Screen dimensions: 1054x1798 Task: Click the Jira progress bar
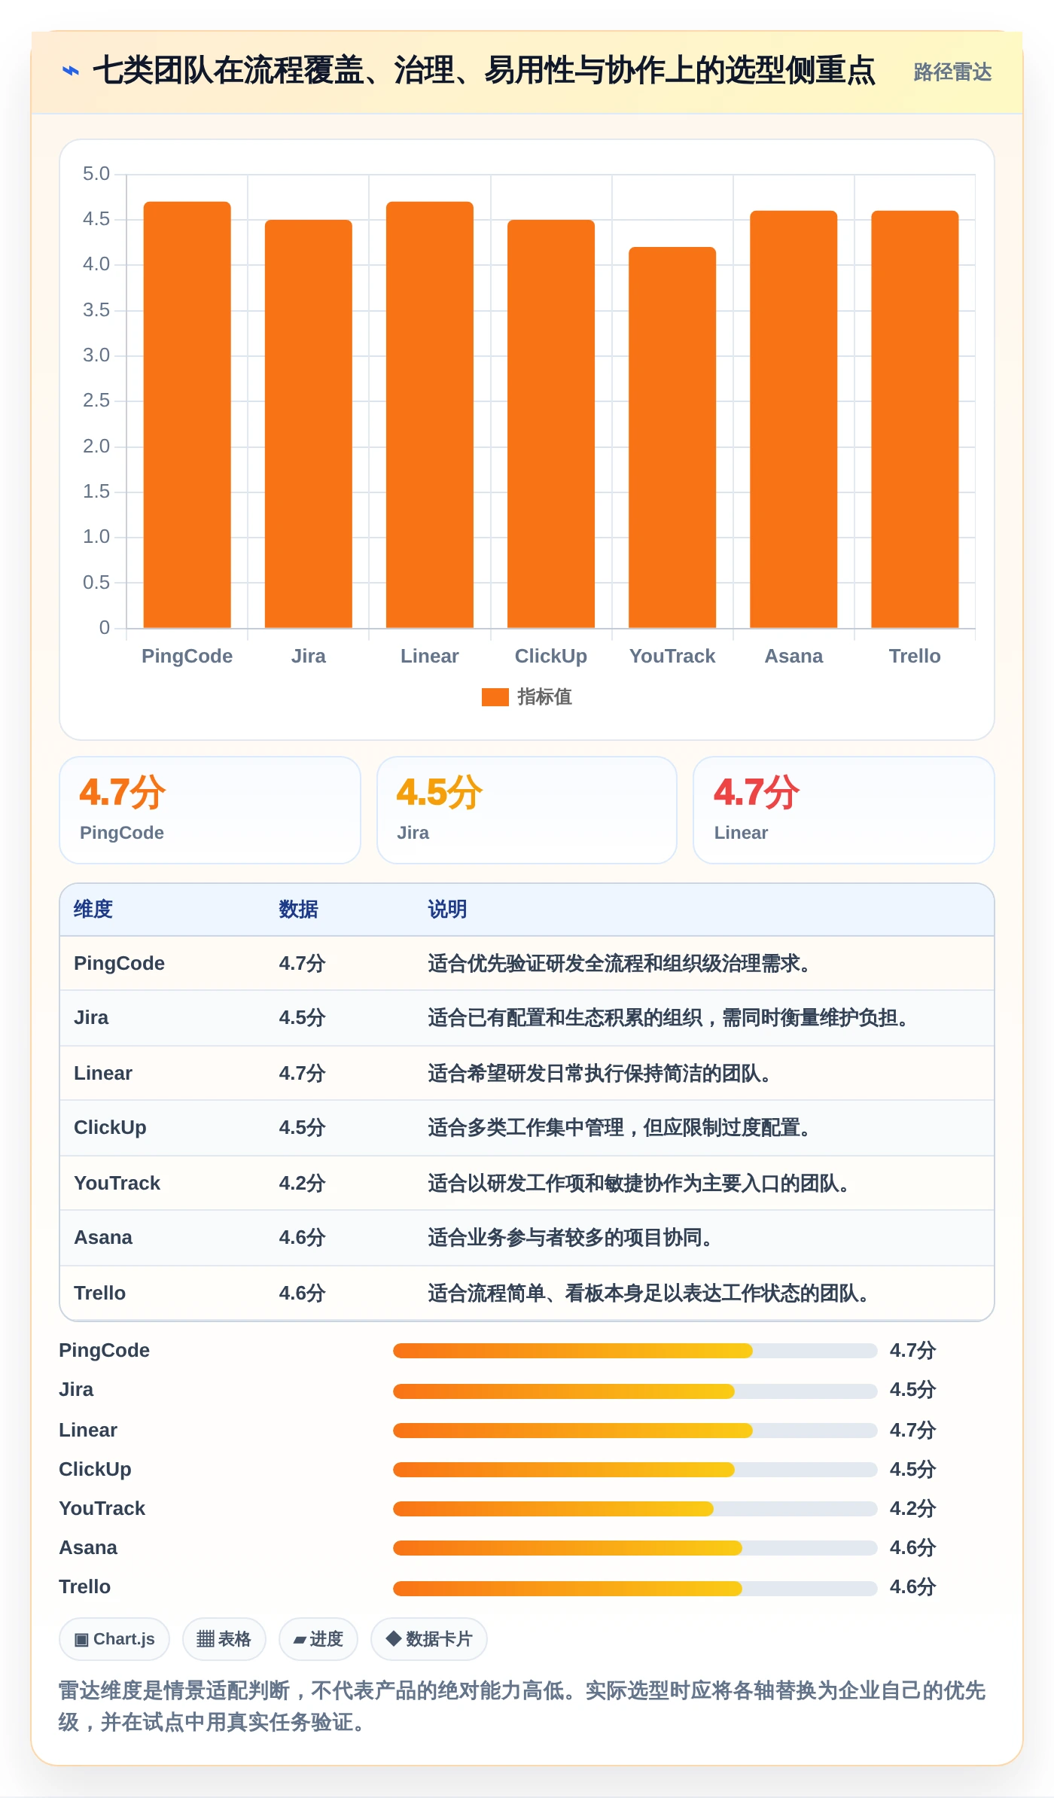pos(635,1391)
